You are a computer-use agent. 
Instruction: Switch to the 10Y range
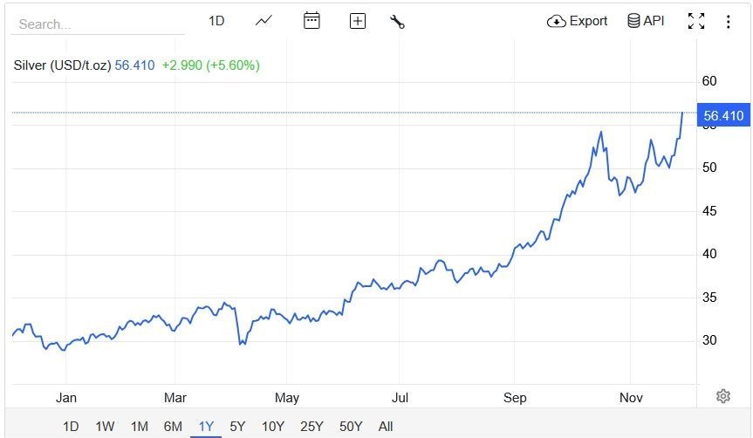273,426
